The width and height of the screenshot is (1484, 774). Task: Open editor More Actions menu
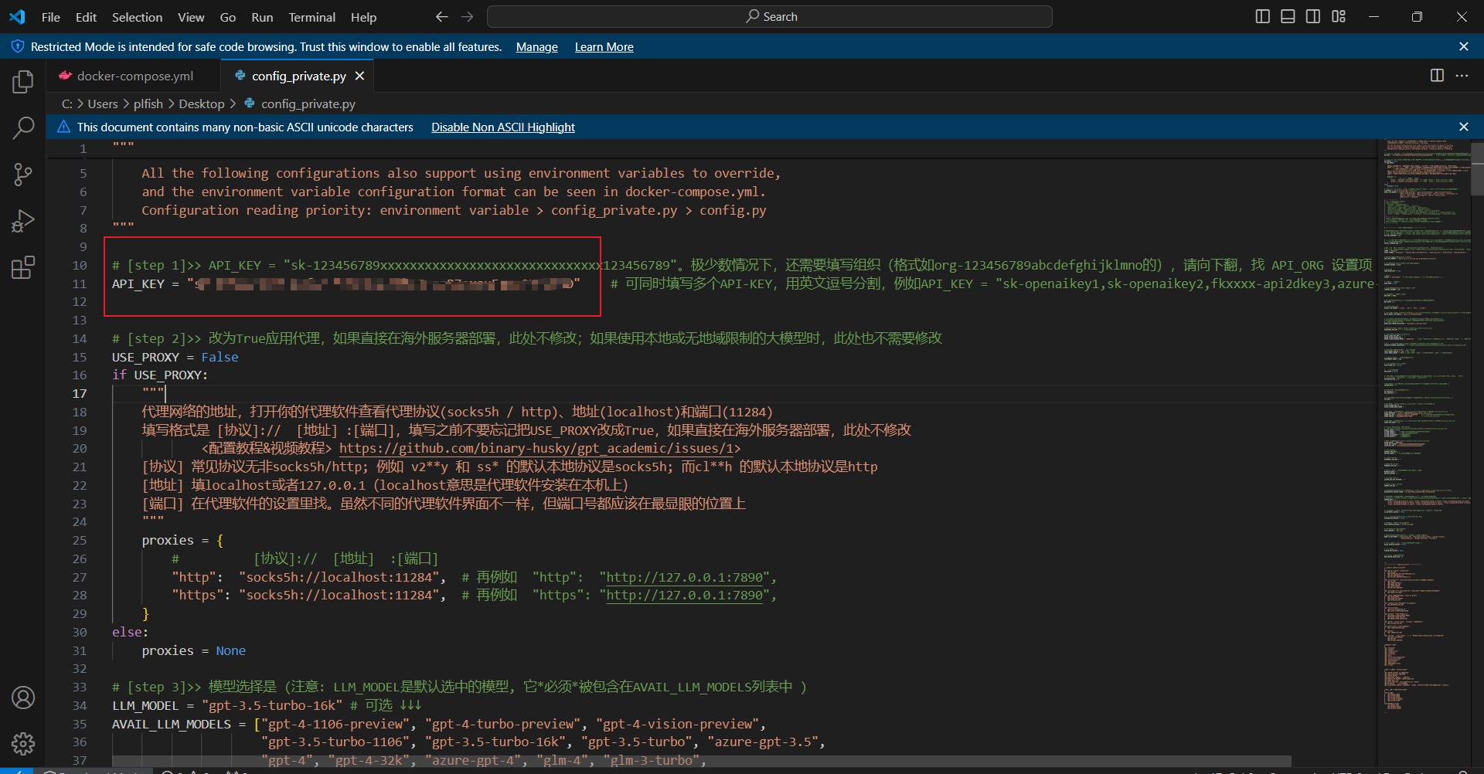click(x=1462, y=76)
